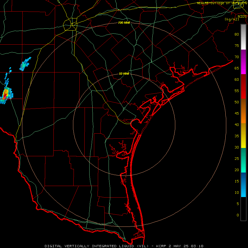This screenshot has height=248, width=248.
Task: Click the KCRP station identifier in caption
Action: click(161, 246)
